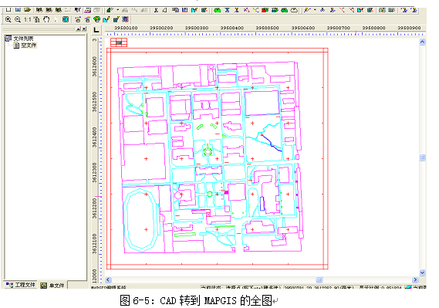
Task: Close the file list side panel
Action: (x=84, y=29)
